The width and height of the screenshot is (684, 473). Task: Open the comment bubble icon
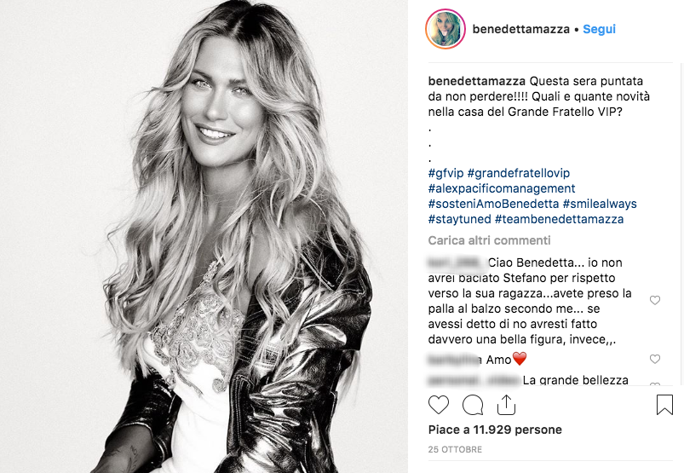(473, 405)
